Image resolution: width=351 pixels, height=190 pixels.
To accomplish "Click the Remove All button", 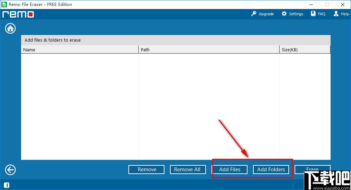I will point(188,170).
